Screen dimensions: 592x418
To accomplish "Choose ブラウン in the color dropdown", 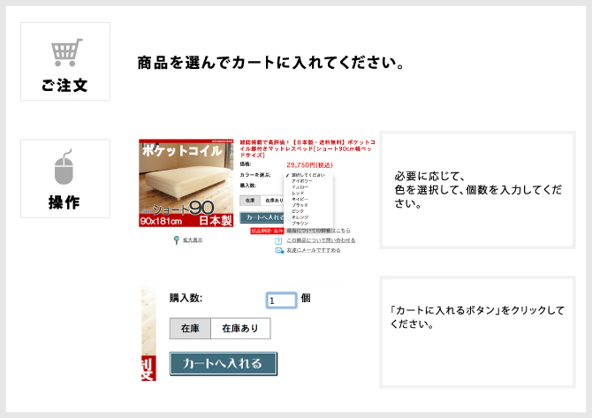I will click(x=300, y=224).
